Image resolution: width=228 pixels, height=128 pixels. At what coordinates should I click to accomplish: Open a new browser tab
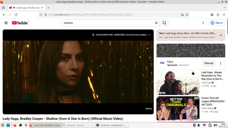48,8
